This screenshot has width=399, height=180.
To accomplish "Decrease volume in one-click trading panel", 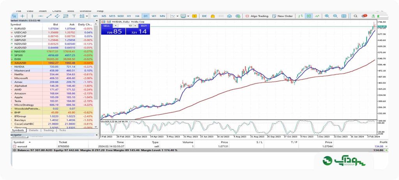I will (115, 26).
